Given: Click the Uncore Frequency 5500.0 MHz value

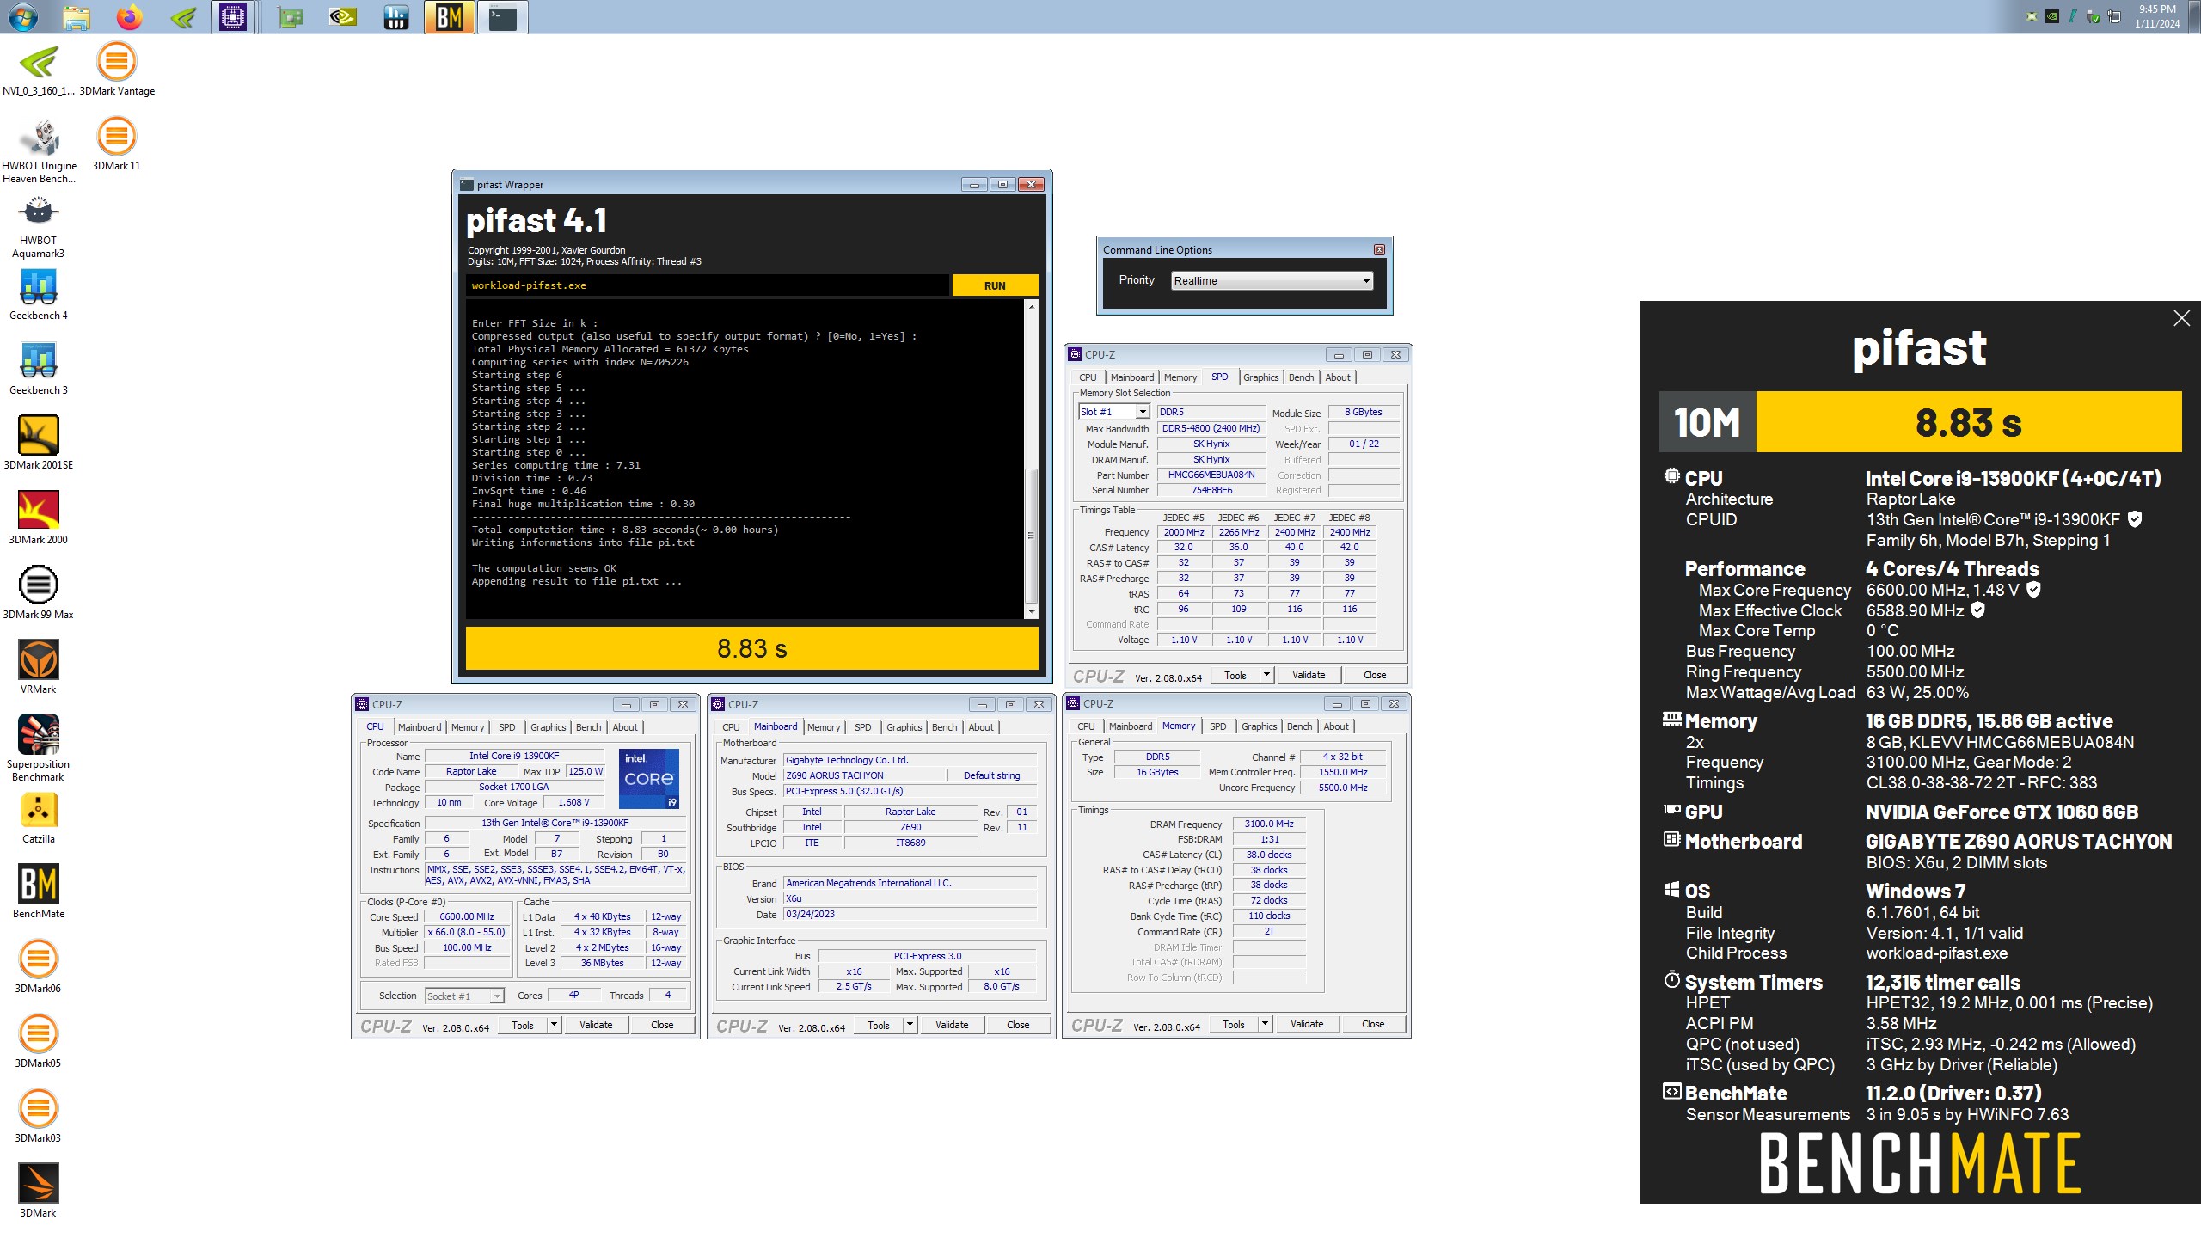Looking at the screenshot, I should pyautogui.click(x=1343, y=788).
